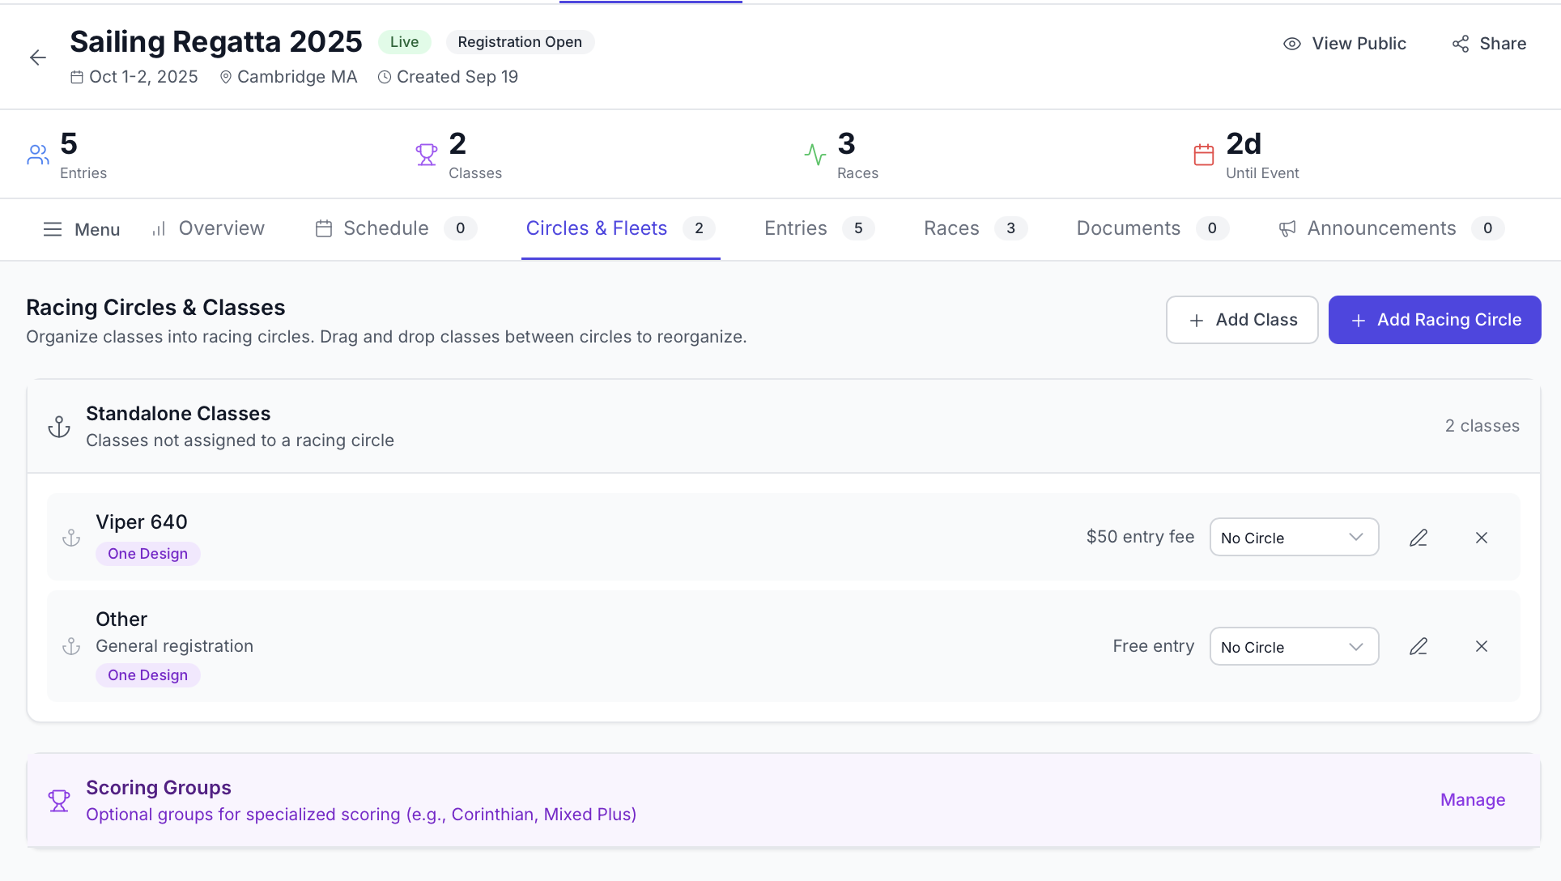1561x881 pixels.
Task: Delete the Other class (X icon)
Action: click(x=1481, y=646)
